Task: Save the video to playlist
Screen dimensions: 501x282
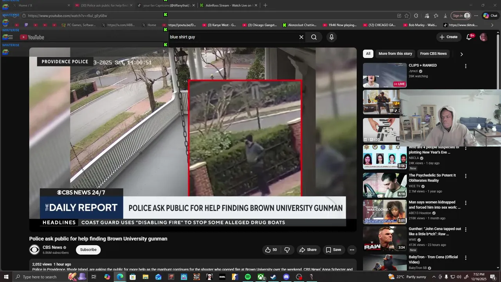Action: [333, 250]
